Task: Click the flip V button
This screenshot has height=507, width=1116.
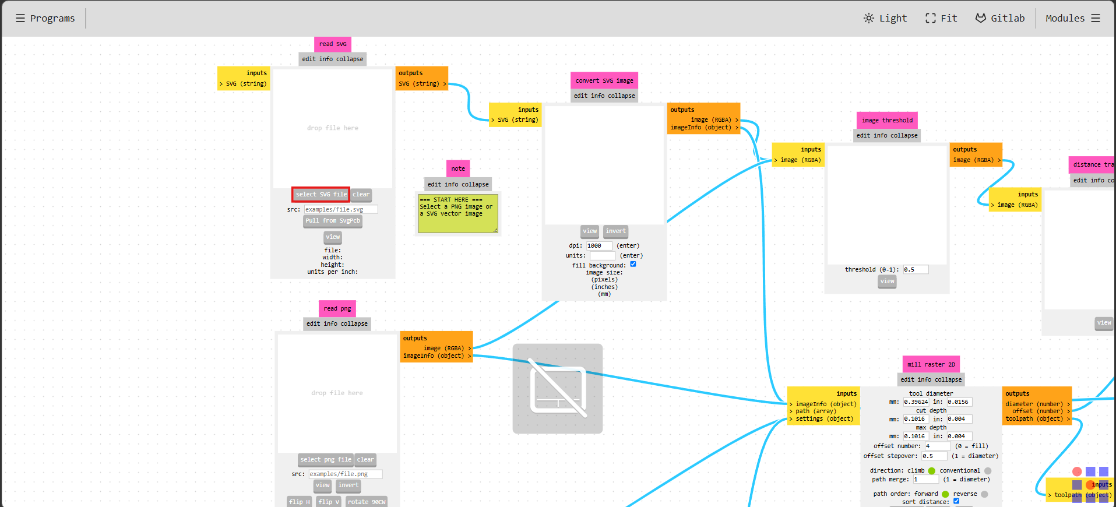Action: 329,502
